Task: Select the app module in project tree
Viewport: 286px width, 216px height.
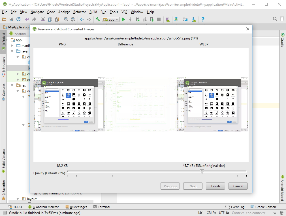Action: (x=16, y=40)
